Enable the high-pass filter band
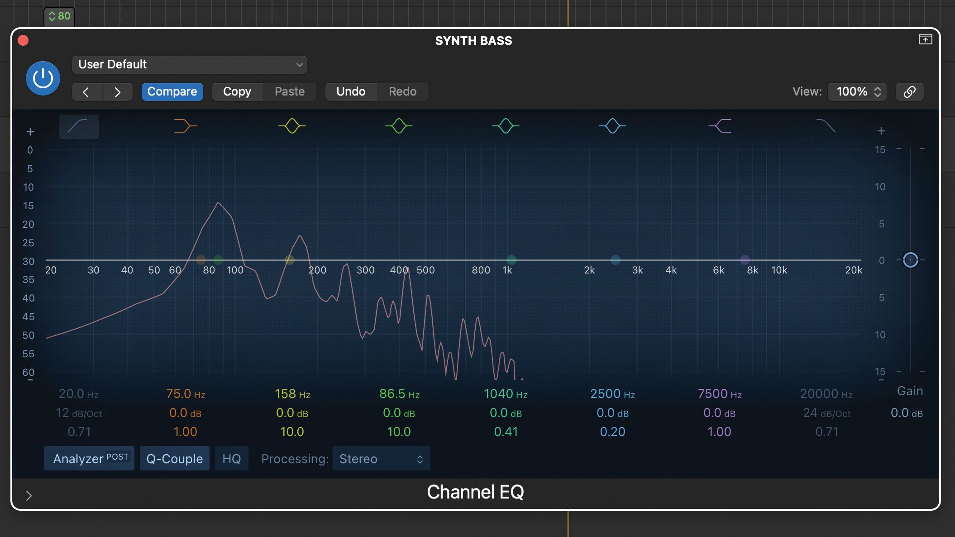 [x=79, y=126]
